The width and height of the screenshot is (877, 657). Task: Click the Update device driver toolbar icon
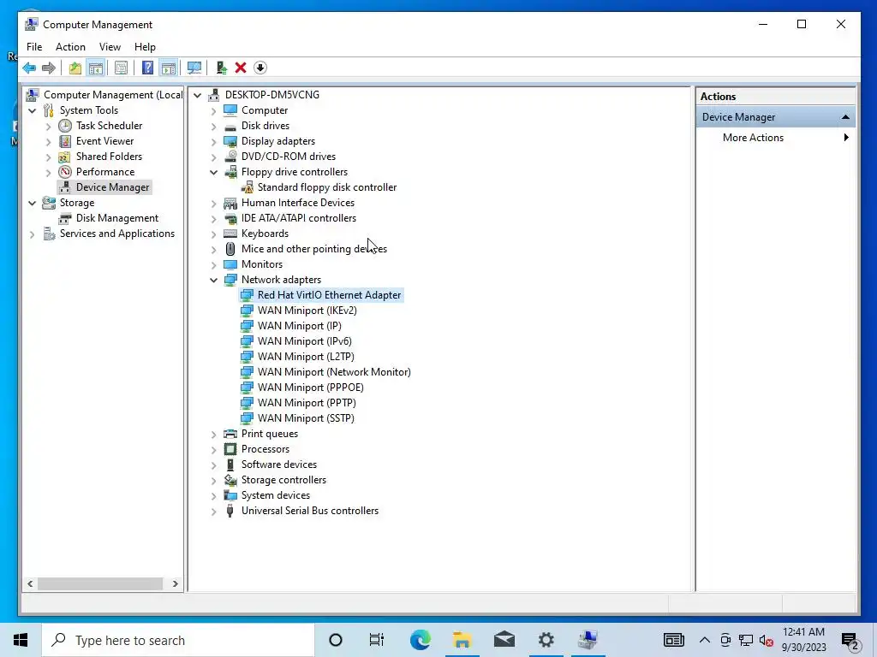(x=222, y=68)
